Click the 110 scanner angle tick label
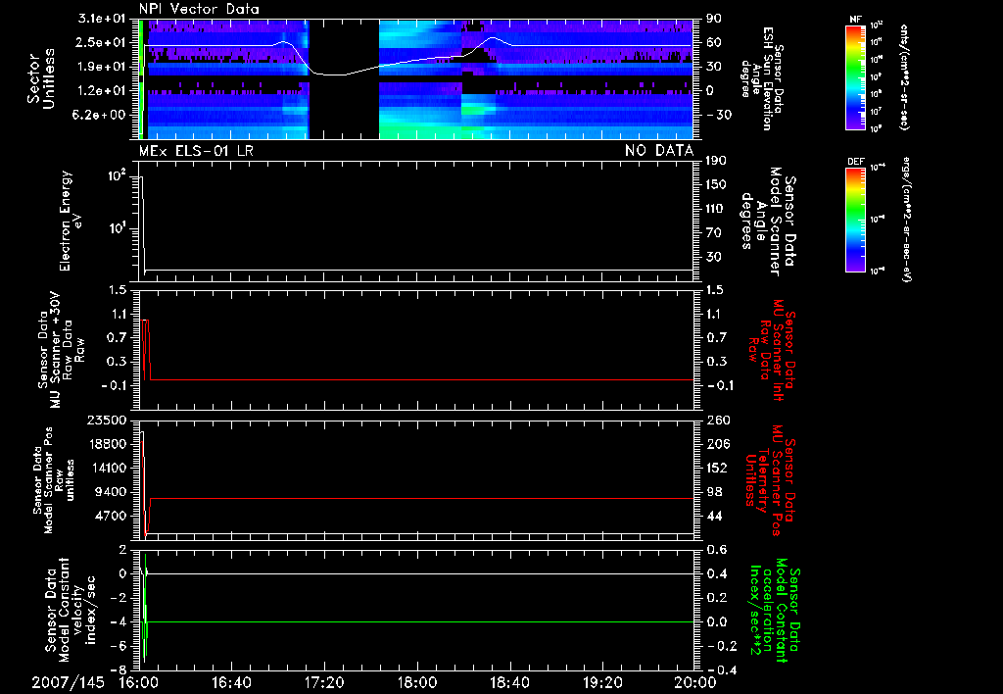Screen dimensions: 1003x694 pyautogui.click(x=716, y=209)
